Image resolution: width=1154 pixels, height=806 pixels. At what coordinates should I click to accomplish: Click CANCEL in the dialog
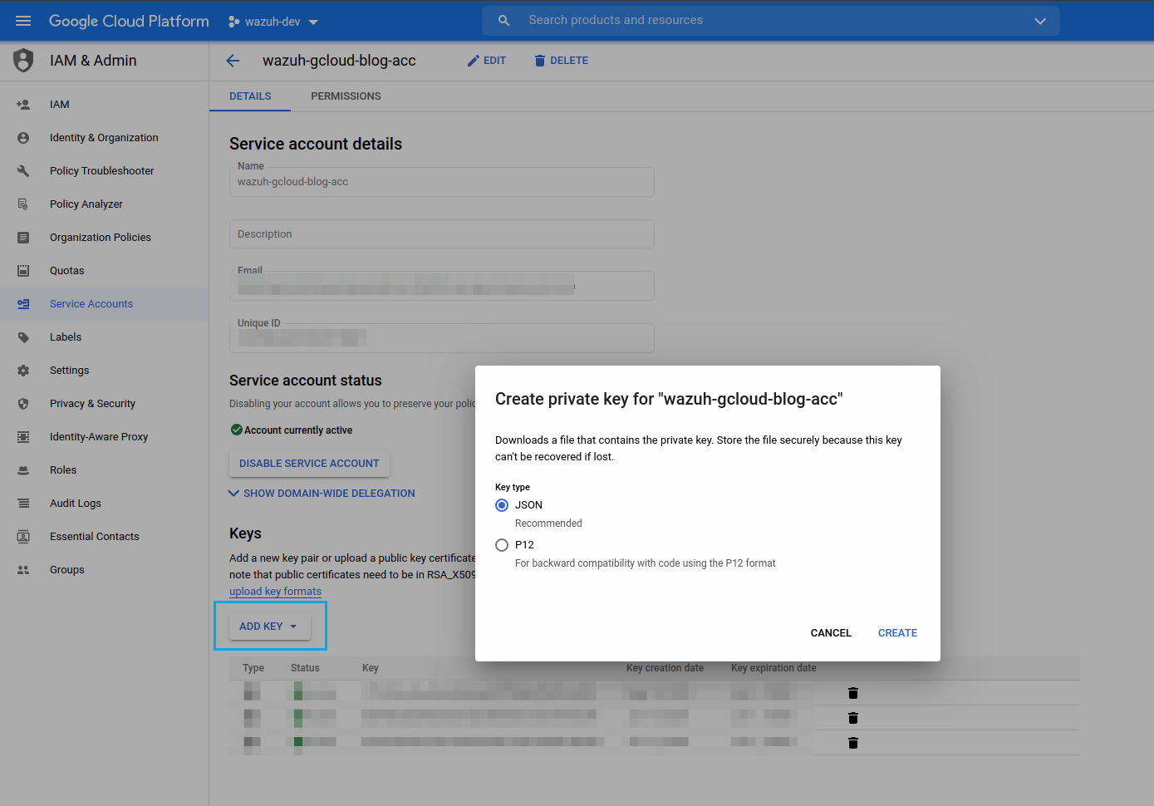831,633
